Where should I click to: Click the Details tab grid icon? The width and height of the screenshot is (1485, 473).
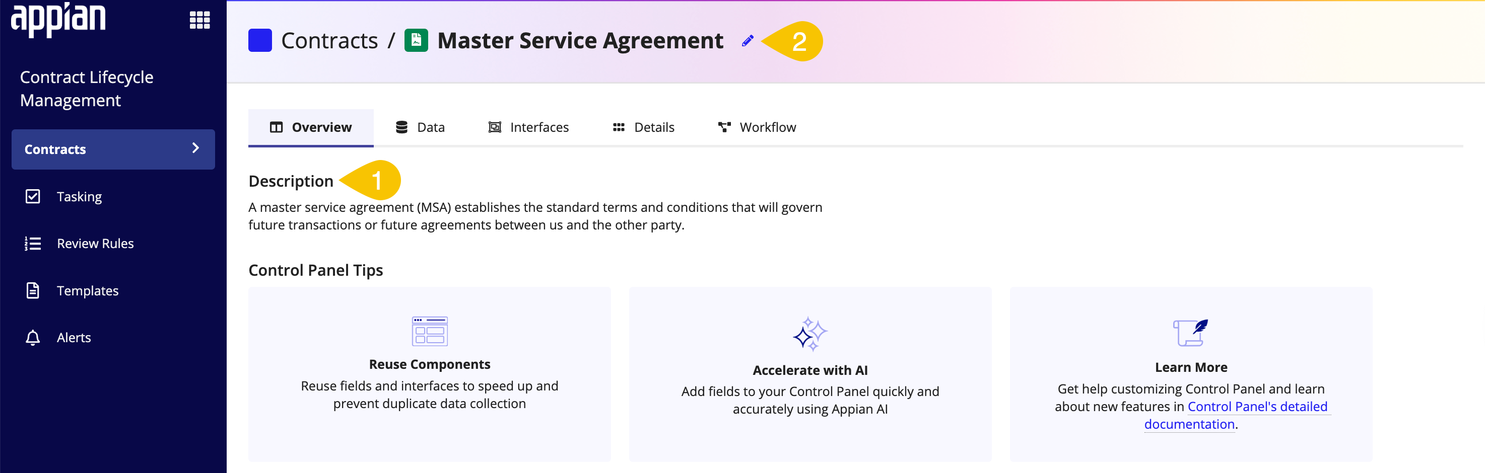click(x=619, y=127)
